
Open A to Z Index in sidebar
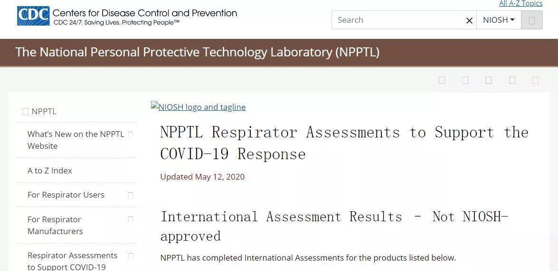point(49,171)
